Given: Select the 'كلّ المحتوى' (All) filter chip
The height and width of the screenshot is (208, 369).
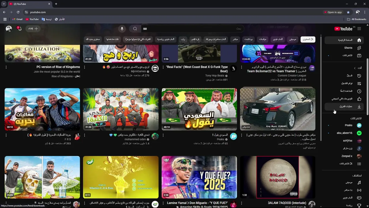Looking at the screenshot, I should point(308,39).
